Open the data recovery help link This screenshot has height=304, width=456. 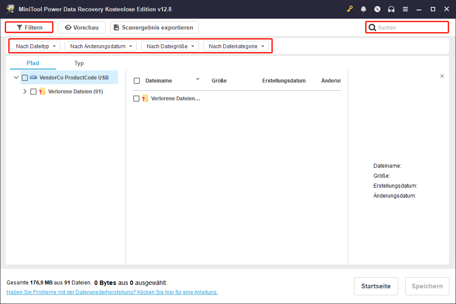point(112,292)
